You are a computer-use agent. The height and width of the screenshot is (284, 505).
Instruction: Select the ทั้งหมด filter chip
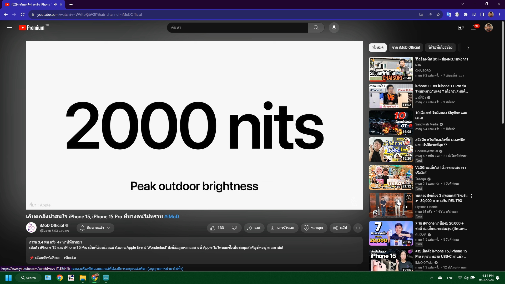[378, 48]
